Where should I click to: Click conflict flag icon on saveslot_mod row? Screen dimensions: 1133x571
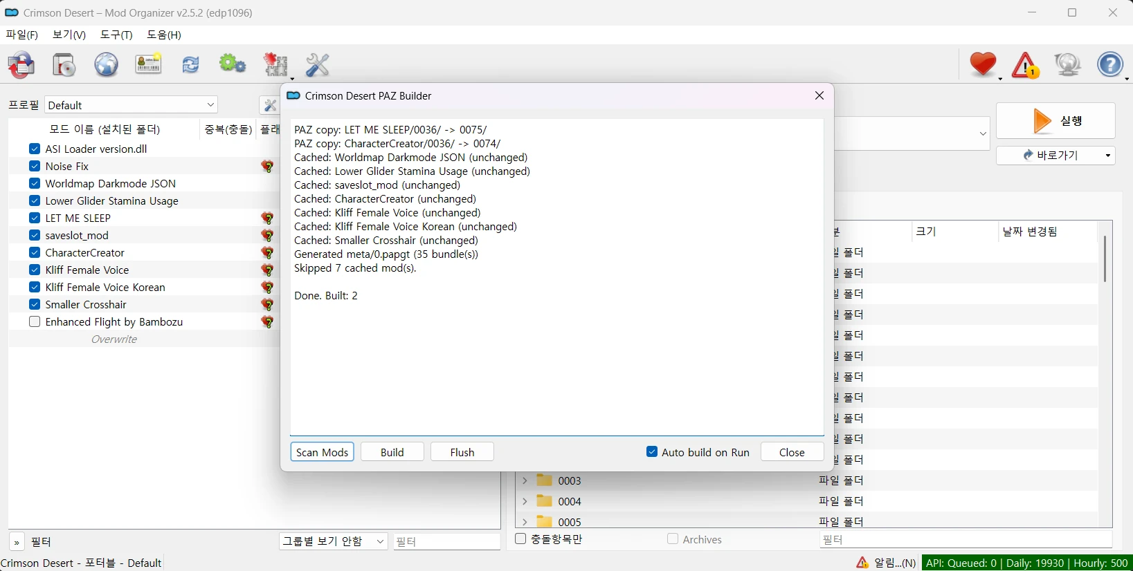click(268, 236)
